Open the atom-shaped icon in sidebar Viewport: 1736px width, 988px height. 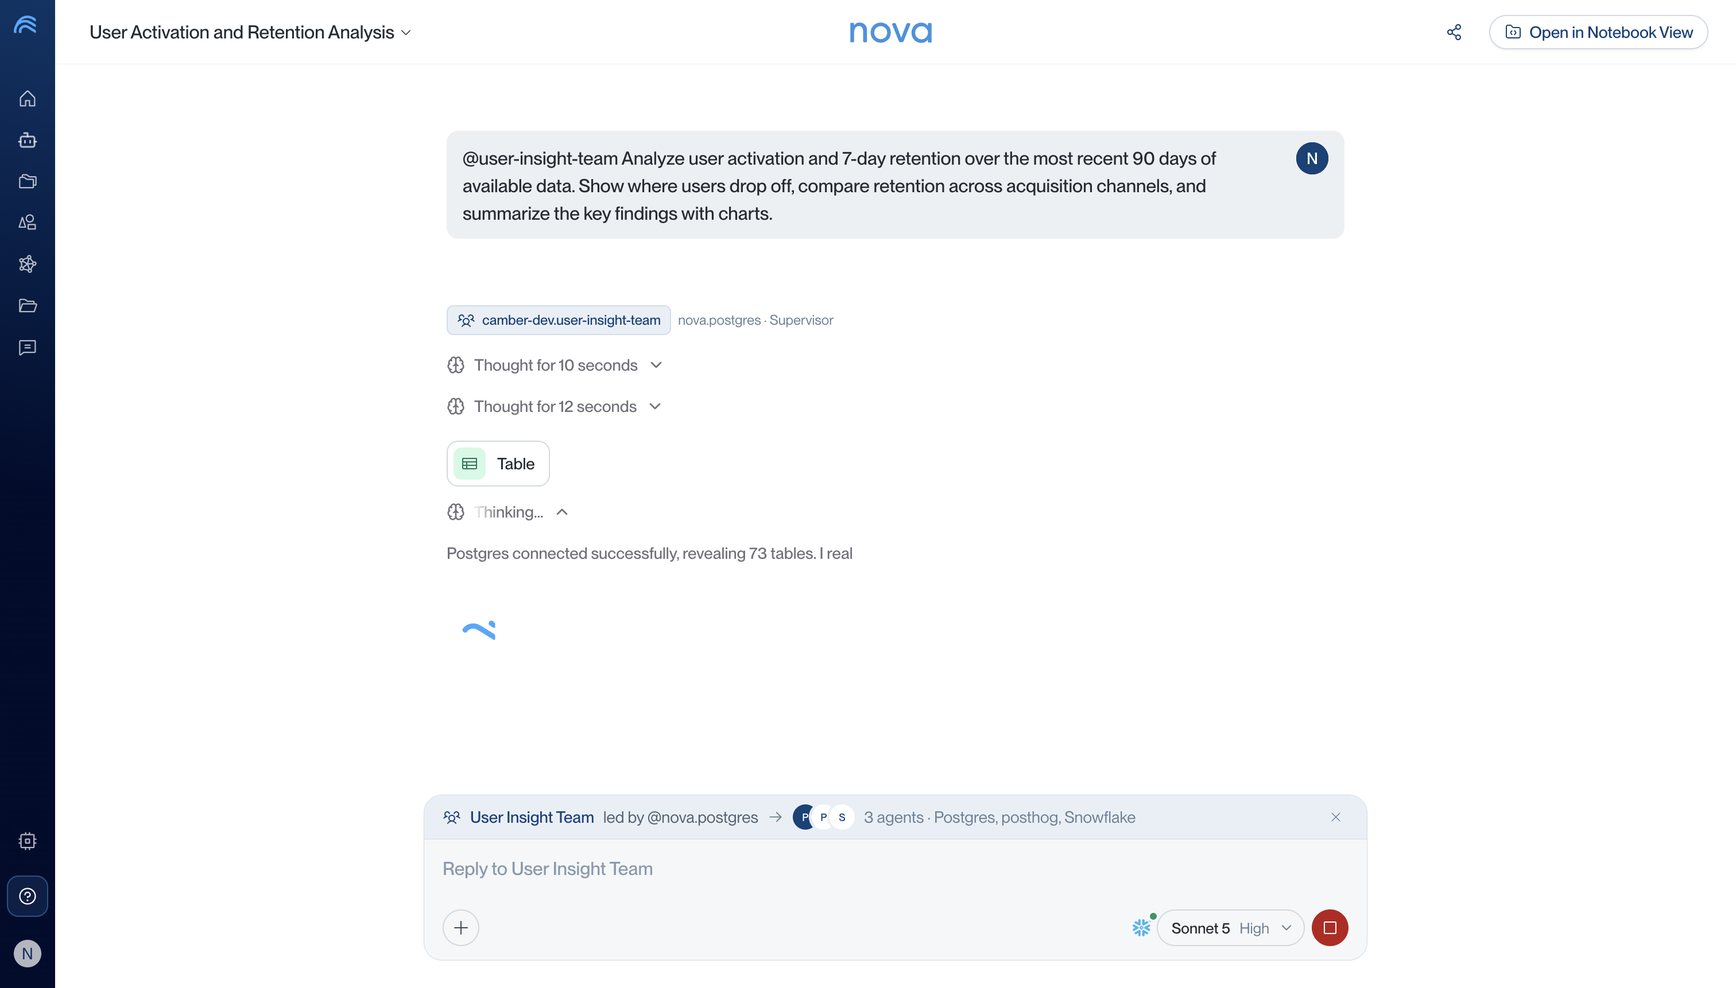(27, 264)
